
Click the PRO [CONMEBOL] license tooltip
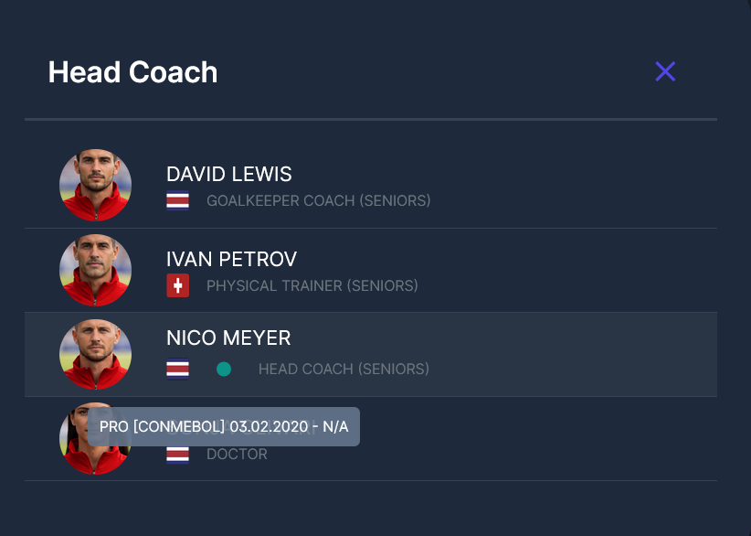click(x=224, y=426)
